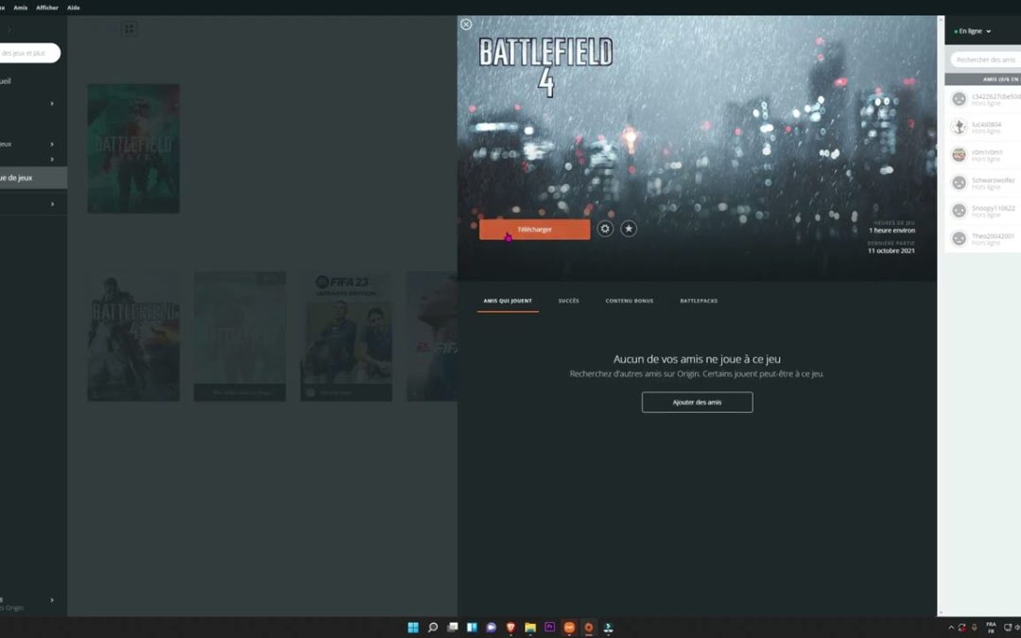Select Battlefield 2042 cover in library
This screenshot has width=1021, height=638.
tap(133, 148)
